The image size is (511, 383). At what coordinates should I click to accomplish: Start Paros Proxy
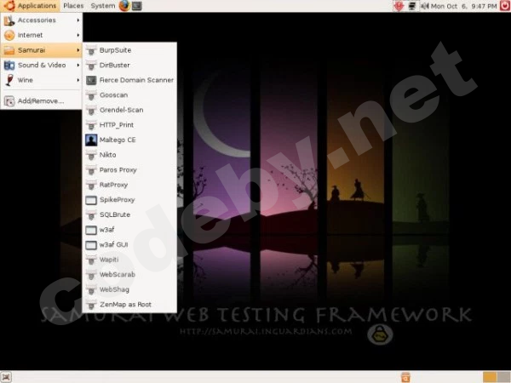pos(129,170)
